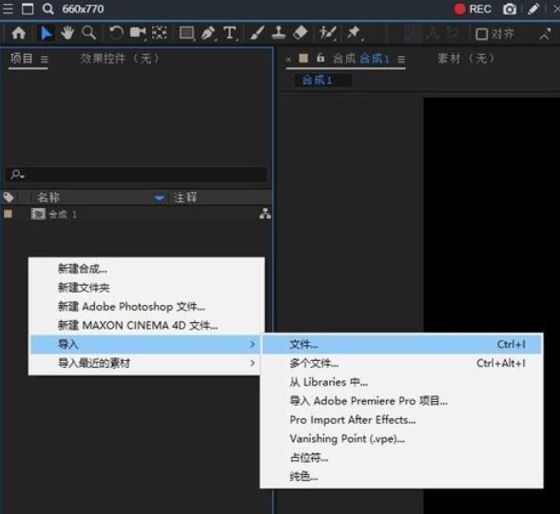Select the Puppet Pin tool
This screenshot has width=560, height=514.
(355, 33)
